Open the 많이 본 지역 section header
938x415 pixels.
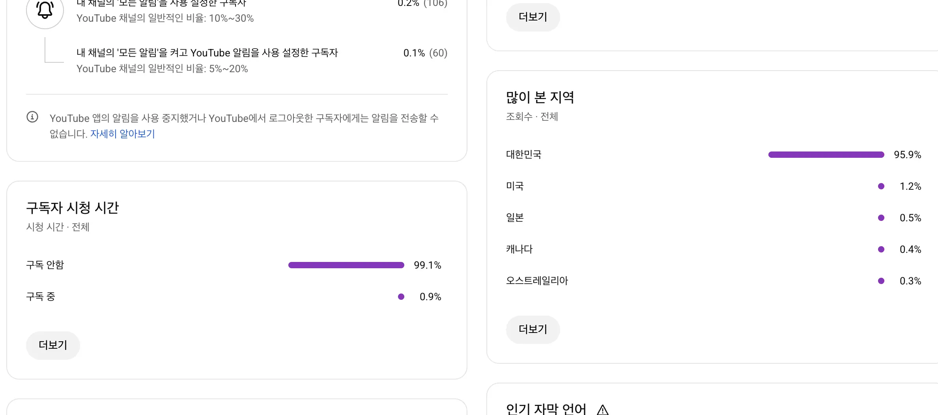click(540, 97)
